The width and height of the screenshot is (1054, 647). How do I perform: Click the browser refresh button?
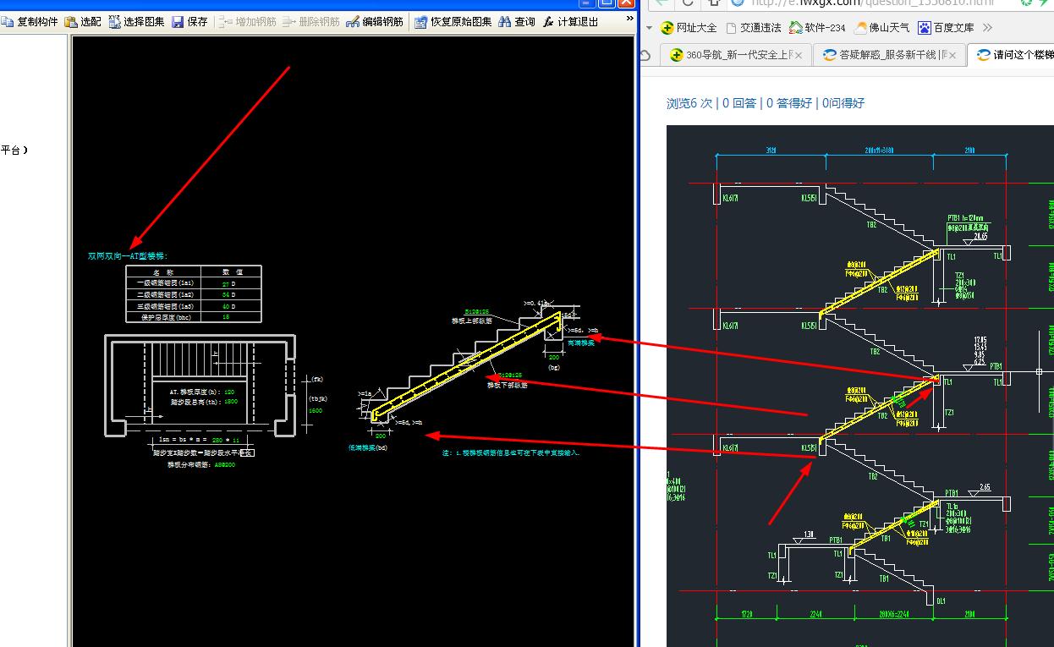688,3
